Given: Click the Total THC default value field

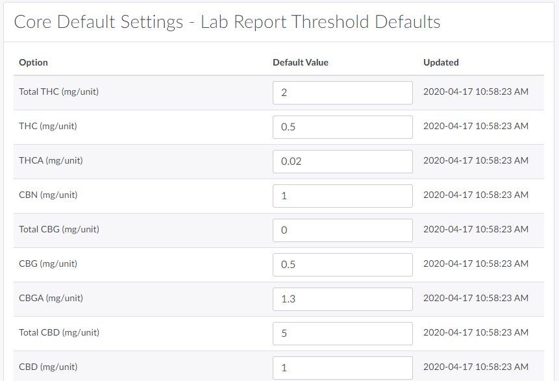Looking at the screenshot, I should (x=342, y=92).
